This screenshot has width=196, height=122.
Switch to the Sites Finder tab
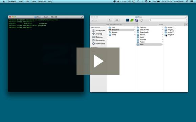[x=161, y=25]
